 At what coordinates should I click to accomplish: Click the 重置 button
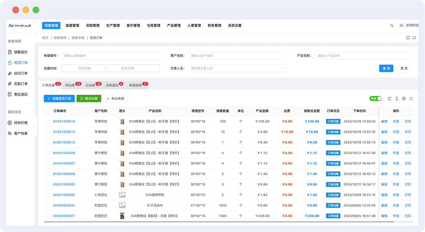[x=404, y=69]
